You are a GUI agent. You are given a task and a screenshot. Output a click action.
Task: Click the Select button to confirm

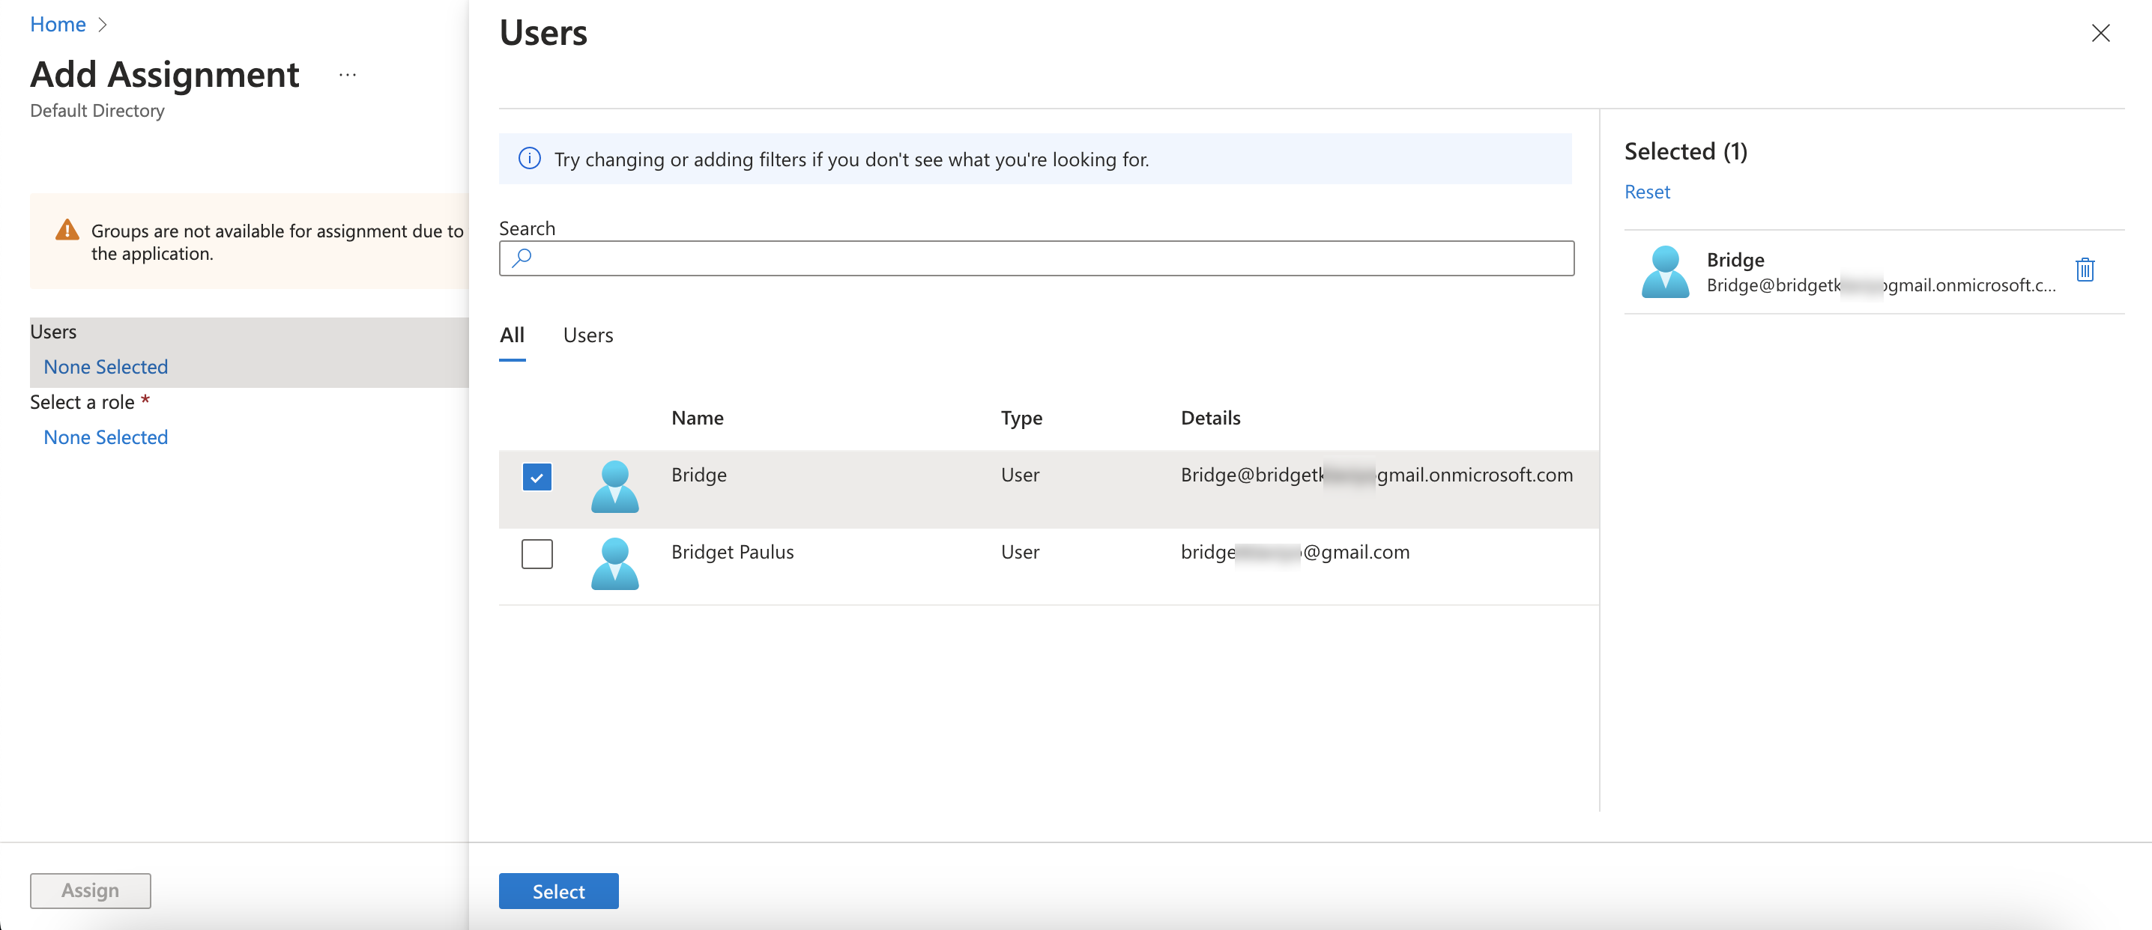tap(558, 892)
